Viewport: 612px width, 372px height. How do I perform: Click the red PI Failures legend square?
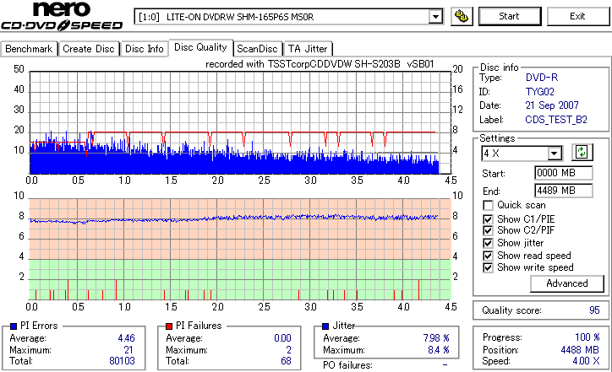tap(169, 326)
